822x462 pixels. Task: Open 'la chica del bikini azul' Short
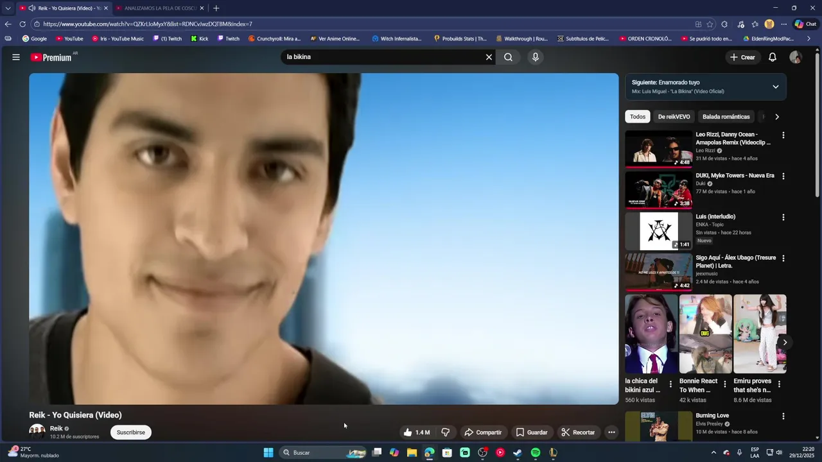(651, 334)
